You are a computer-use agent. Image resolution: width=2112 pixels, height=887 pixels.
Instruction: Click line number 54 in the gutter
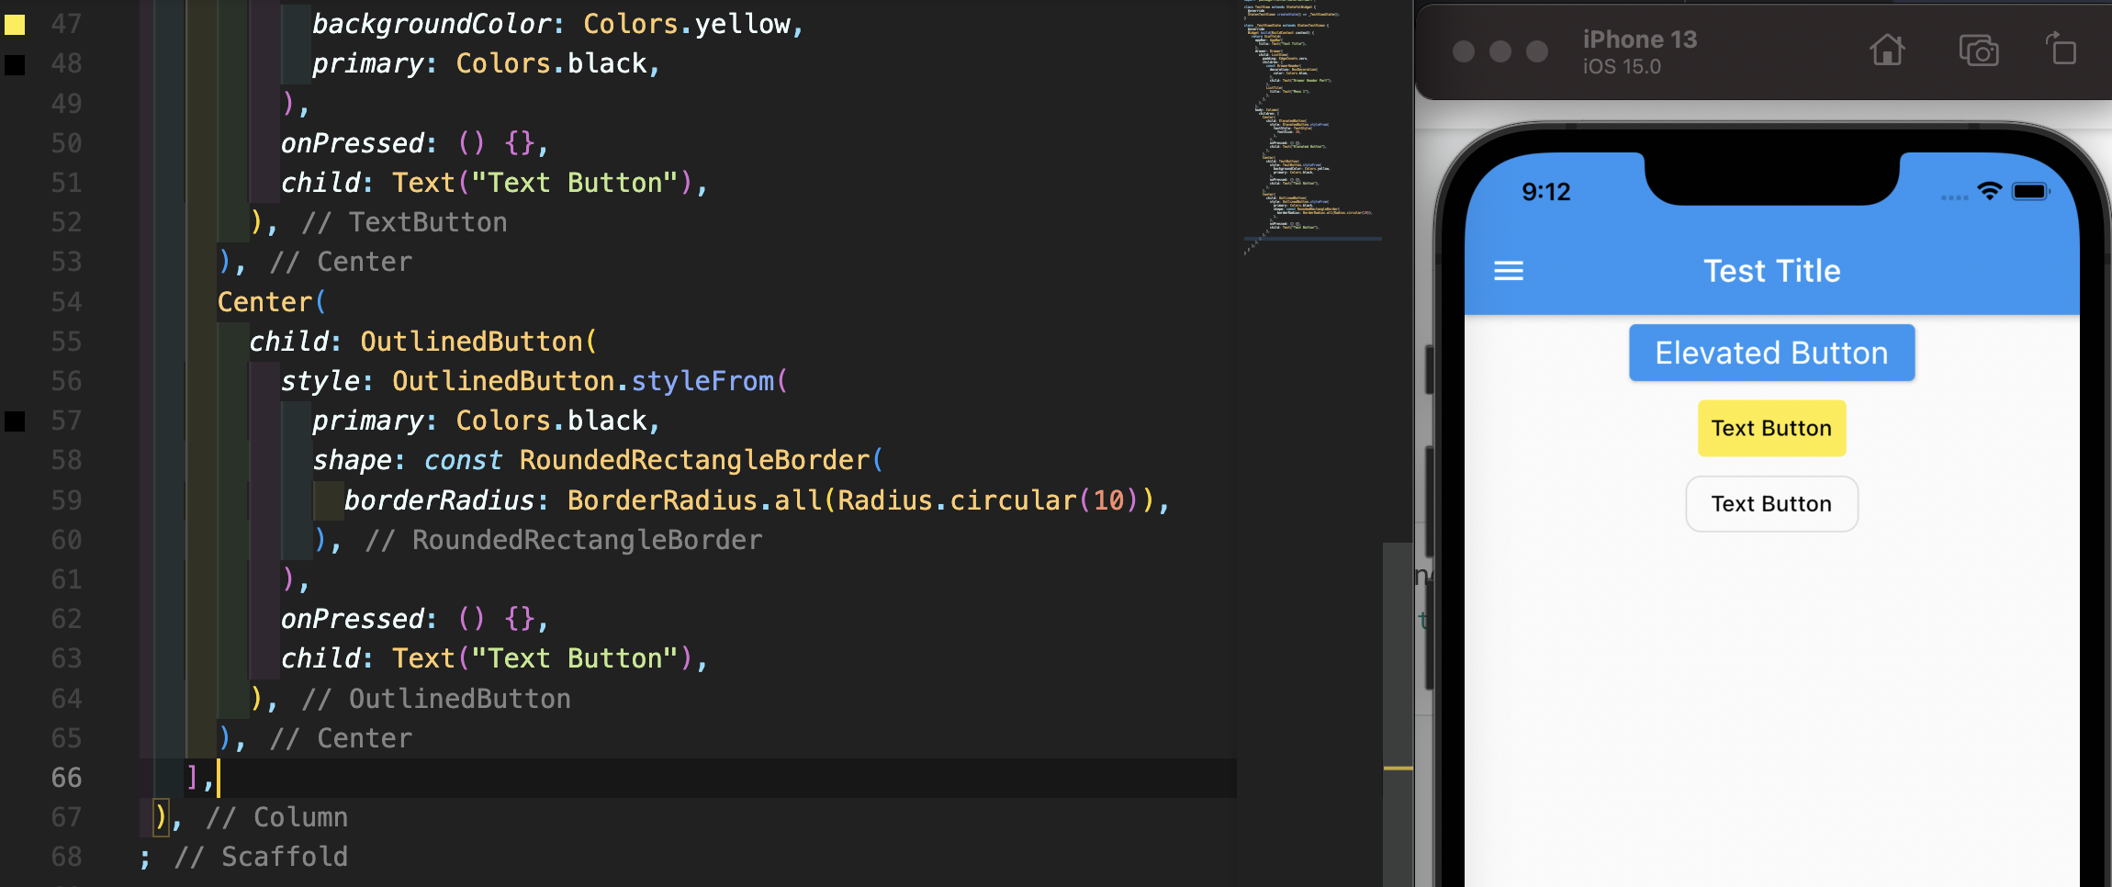(x=66, y=302)
